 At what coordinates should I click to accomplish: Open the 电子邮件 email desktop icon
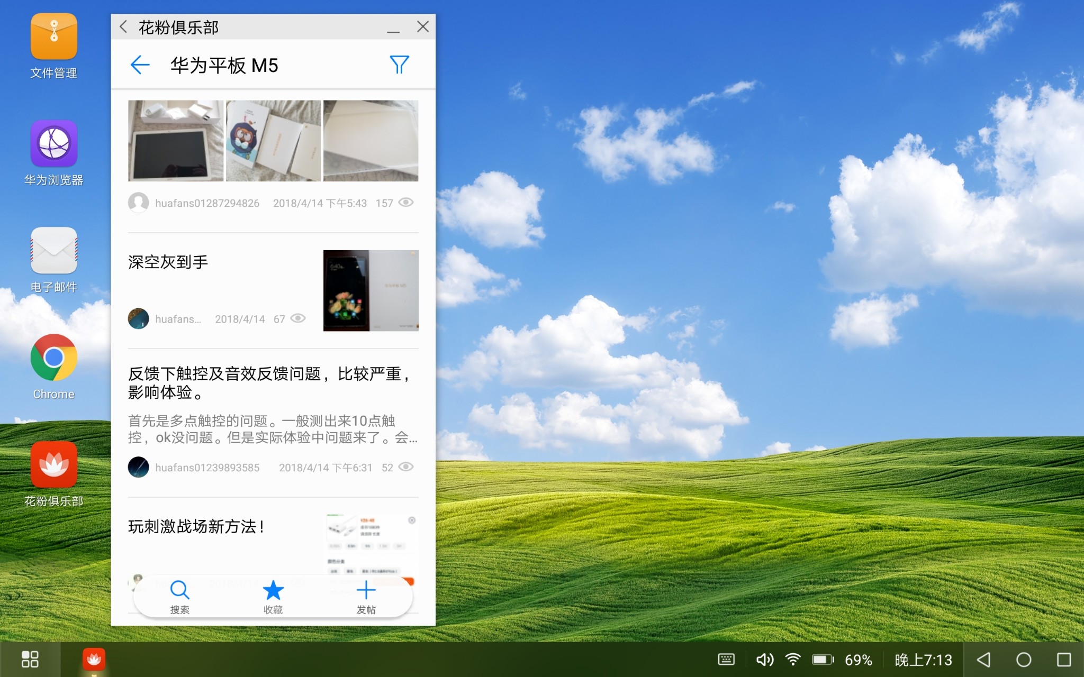pos(53,260)
